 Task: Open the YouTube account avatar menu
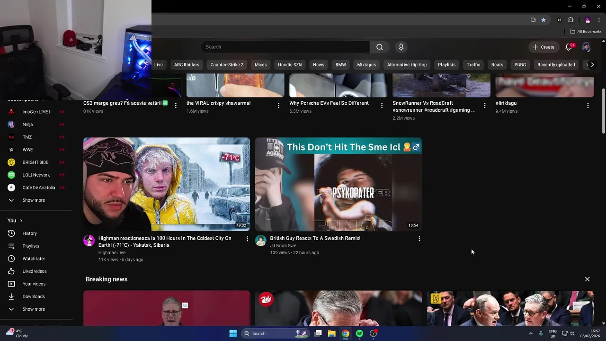586,47
